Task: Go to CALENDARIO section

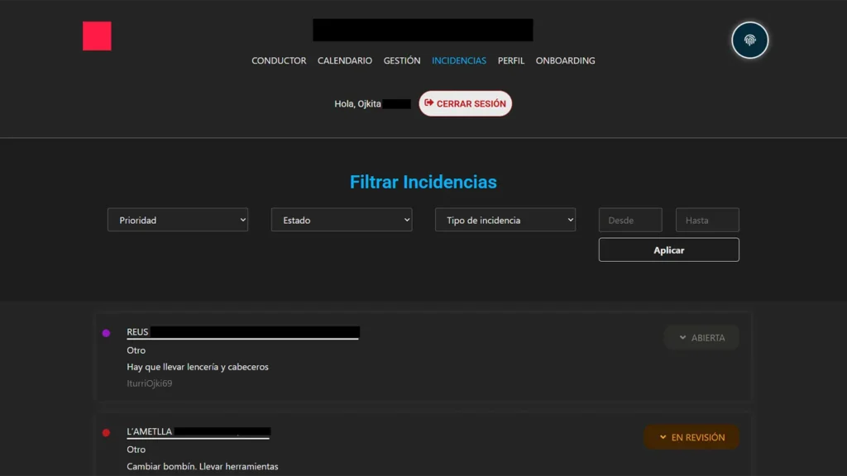Action: [x=345, y=60]
